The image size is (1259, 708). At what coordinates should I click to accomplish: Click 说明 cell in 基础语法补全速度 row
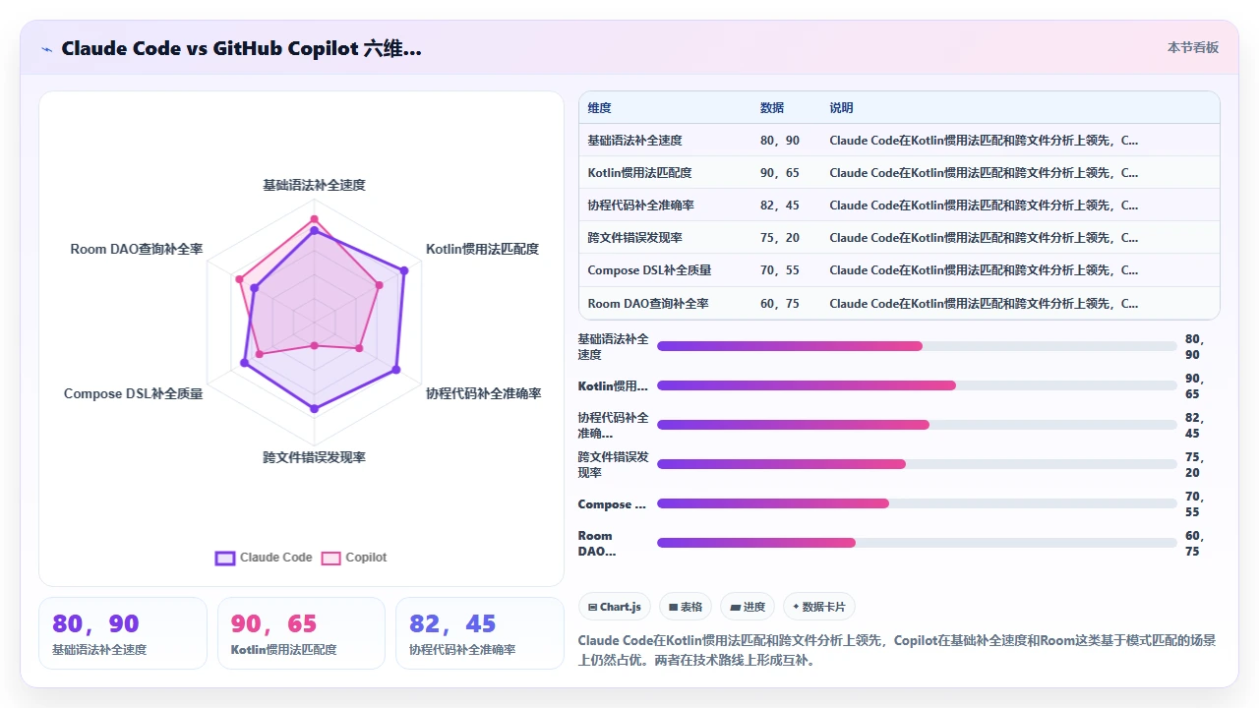(x=984, y=141)
